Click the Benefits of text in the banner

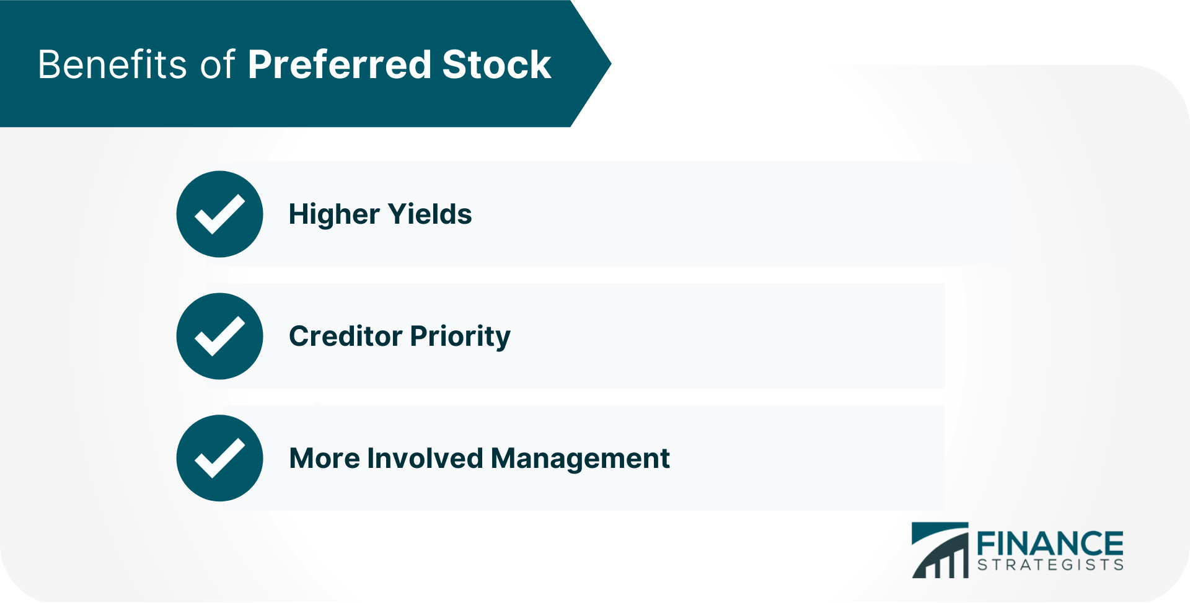click(136, 64)
